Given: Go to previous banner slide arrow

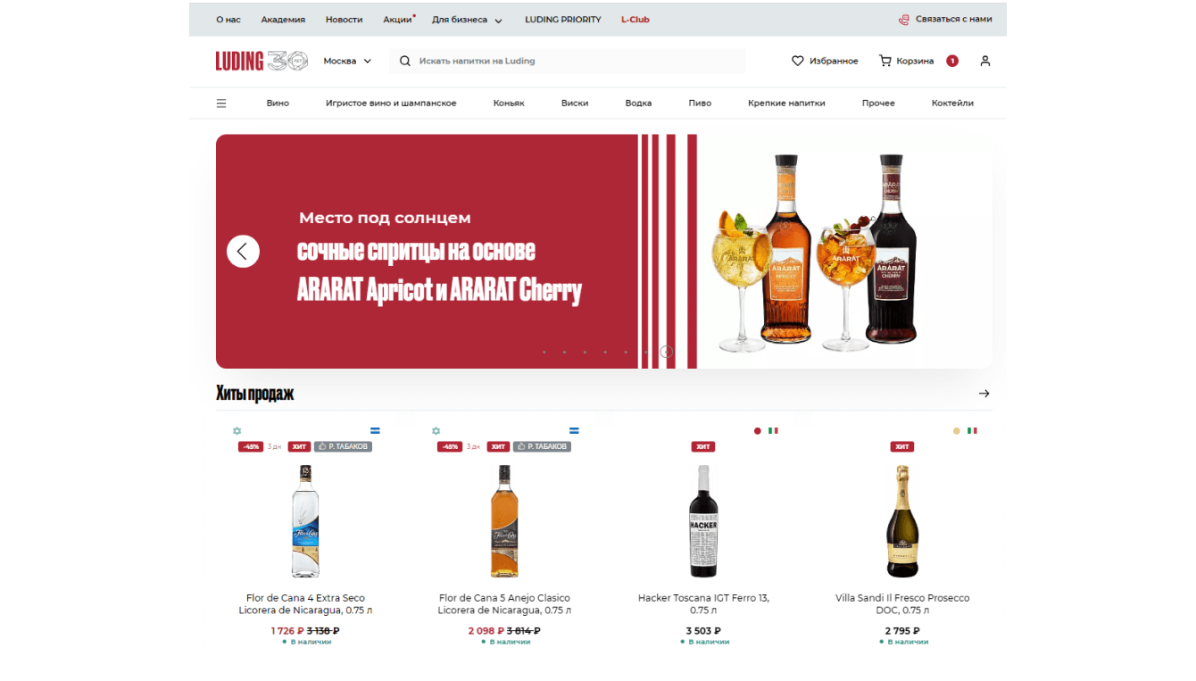Looking at the screenshot, I should (x=243, y=251).
